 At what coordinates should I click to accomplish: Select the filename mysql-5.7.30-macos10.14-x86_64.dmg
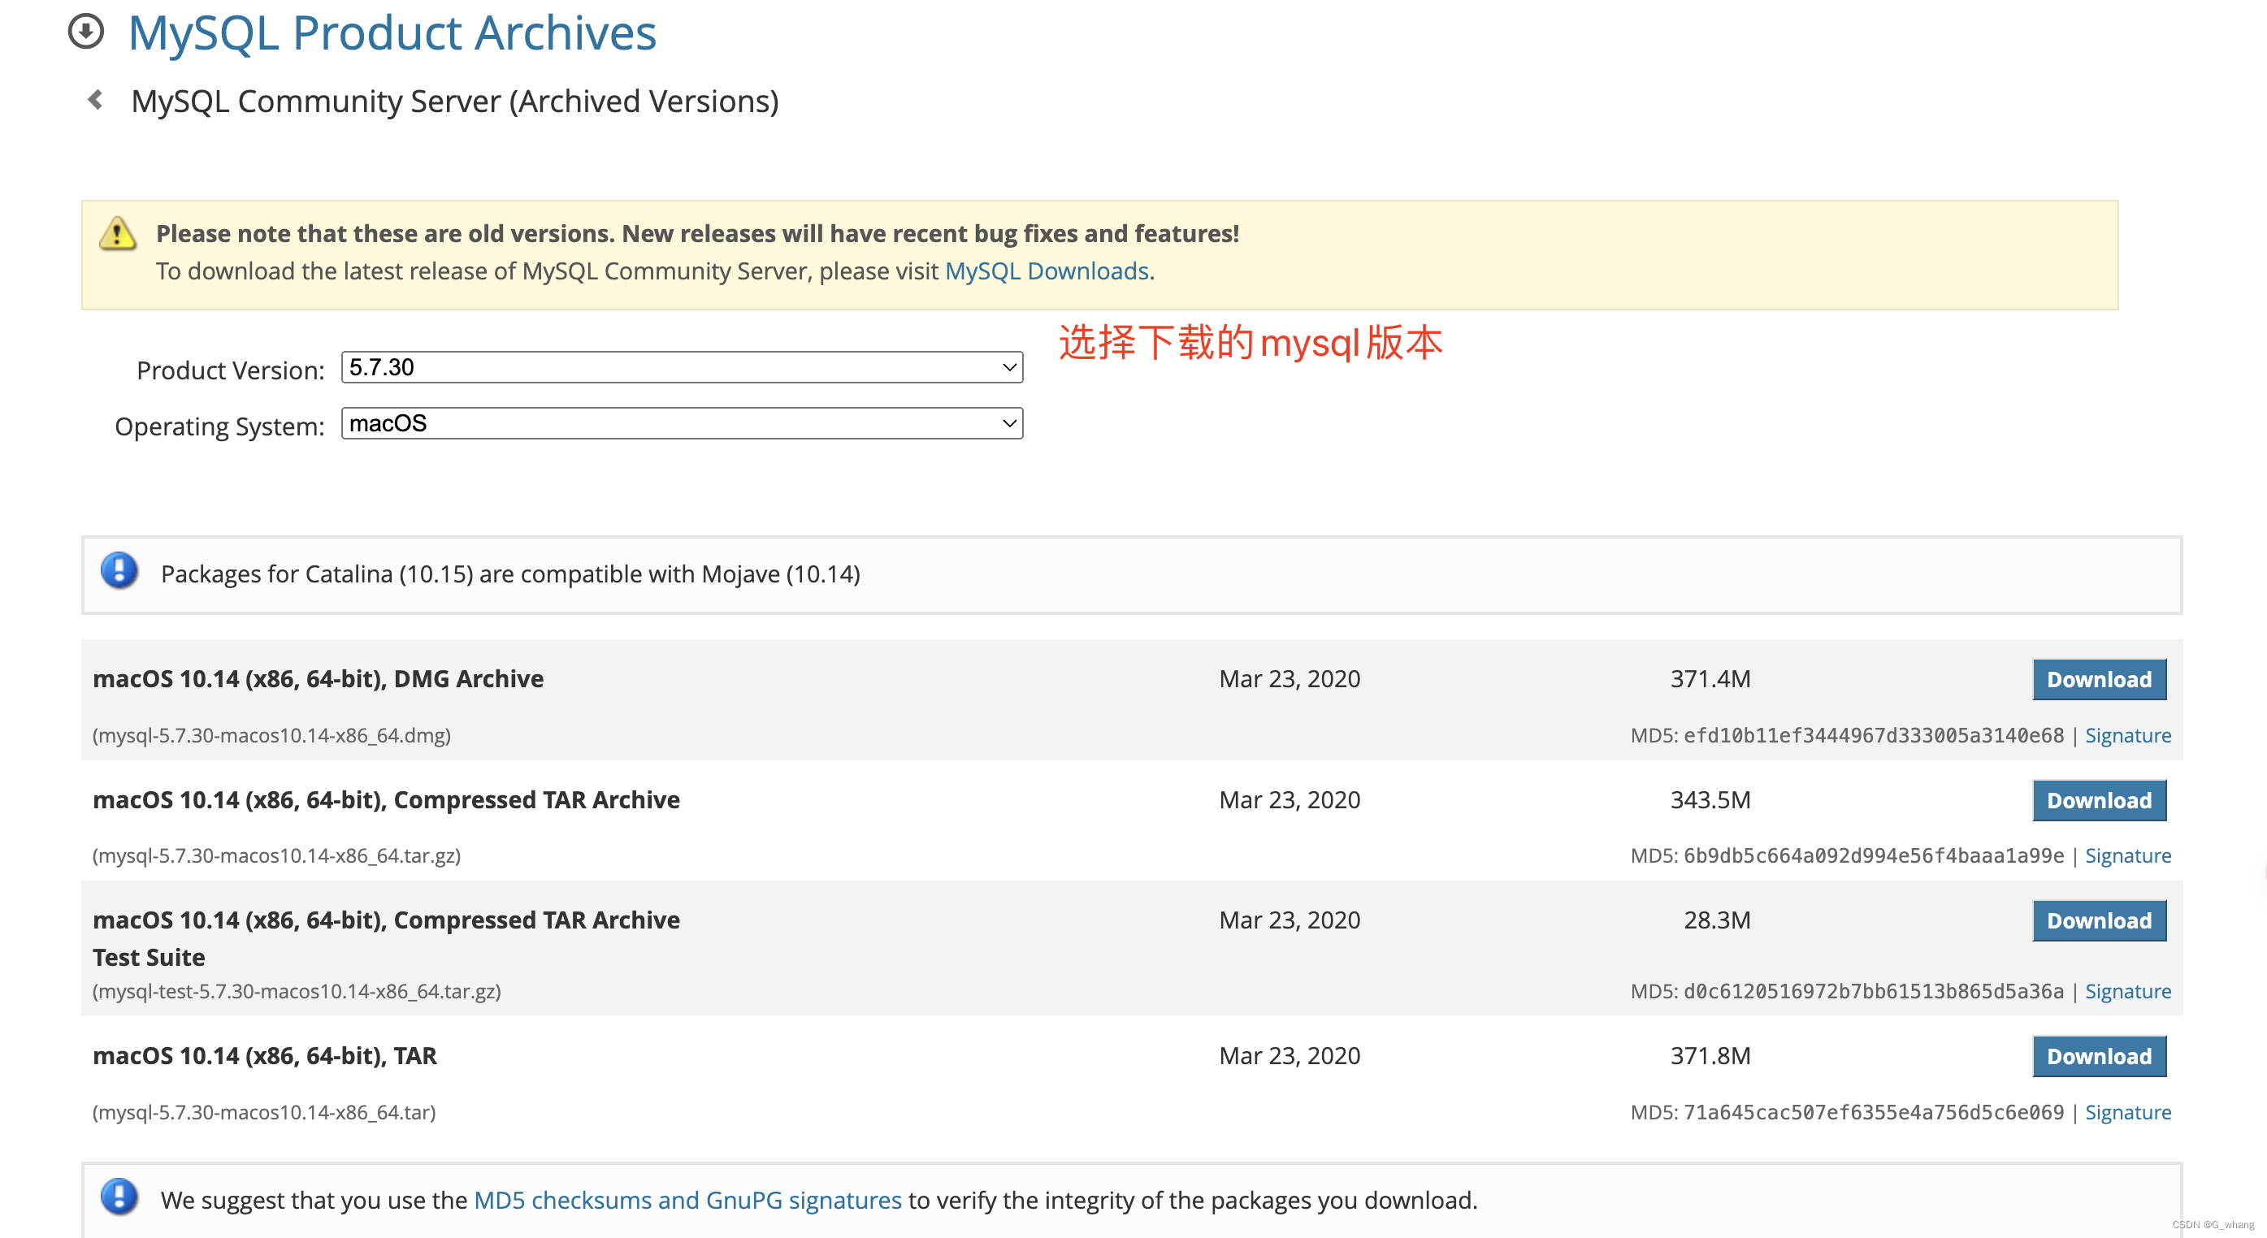click(x=271, y=736)
